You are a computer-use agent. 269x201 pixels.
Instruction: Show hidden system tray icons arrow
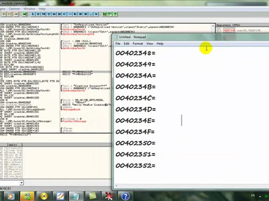[260, 196]
